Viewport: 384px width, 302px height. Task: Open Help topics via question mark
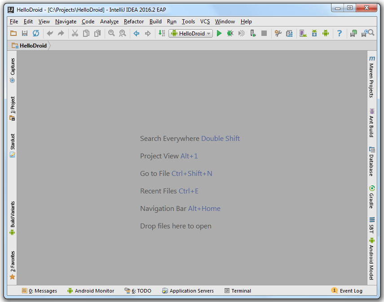point(340,33)
